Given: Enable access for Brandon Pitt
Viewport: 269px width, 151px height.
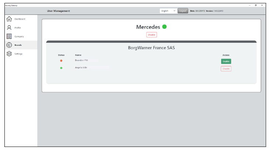Looking at the screenshot, I should click(x=226, y=61).
